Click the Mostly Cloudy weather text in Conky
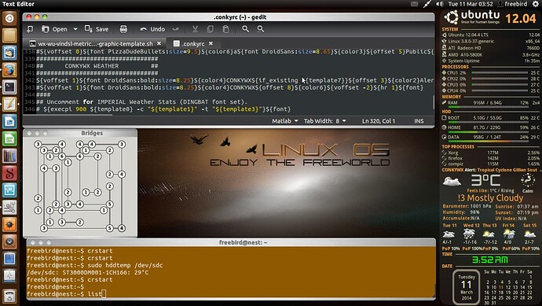 (490, 198)
